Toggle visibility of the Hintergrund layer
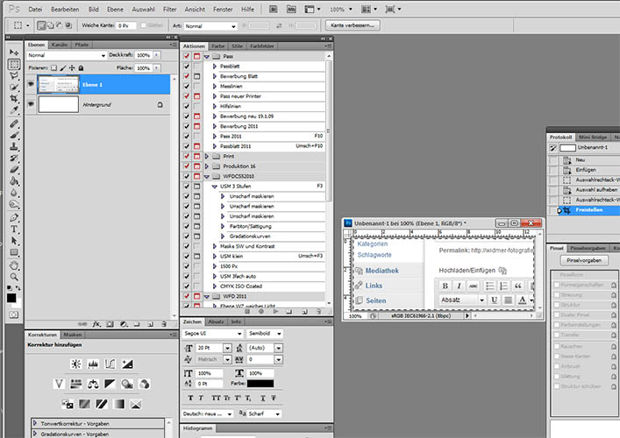Screen dimensions: 620x438 (x=32, y=104)
